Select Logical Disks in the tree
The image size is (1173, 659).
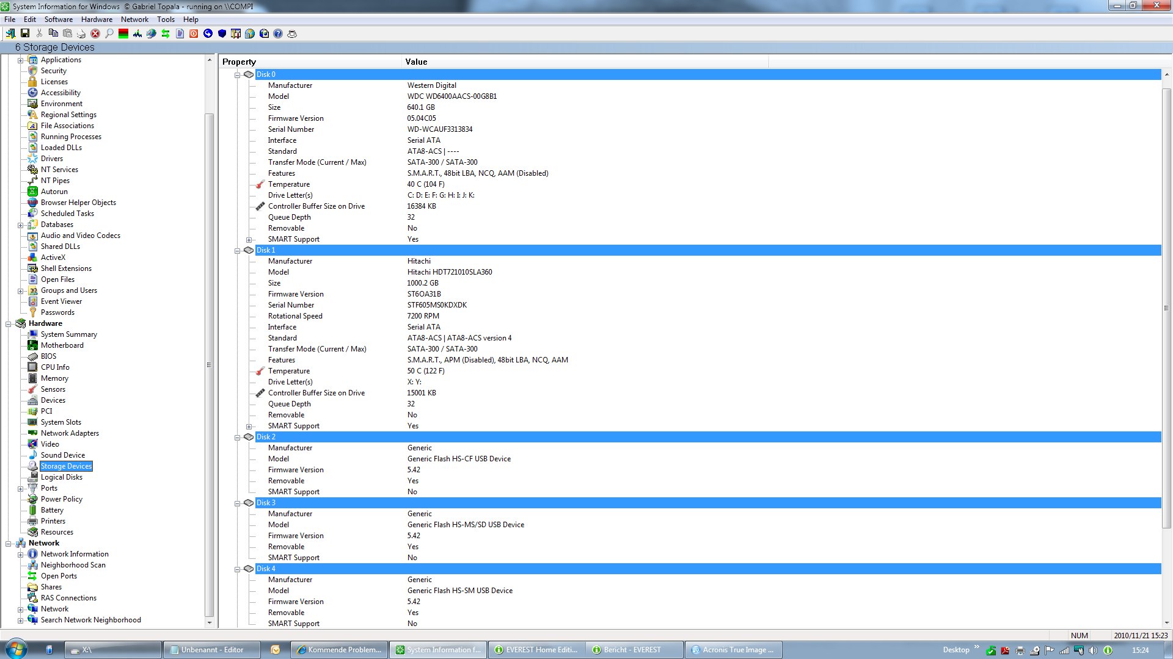coord(61,477)
